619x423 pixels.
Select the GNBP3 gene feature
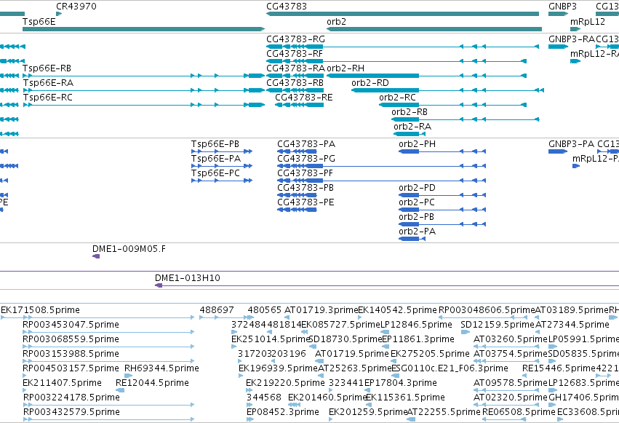(x=558, y=14)
